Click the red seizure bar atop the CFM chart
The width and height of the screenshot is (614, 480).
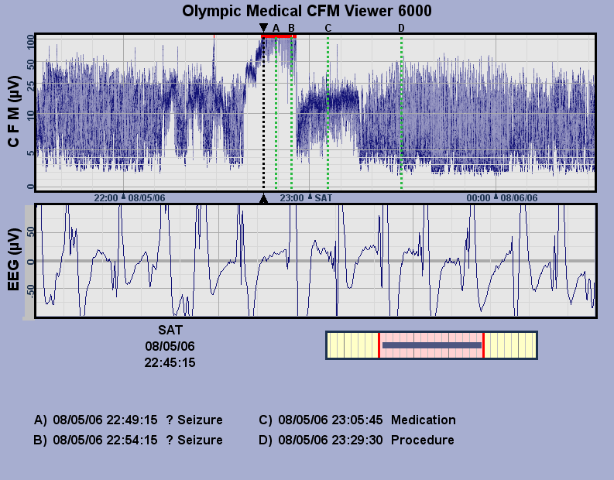click(279, 36)
